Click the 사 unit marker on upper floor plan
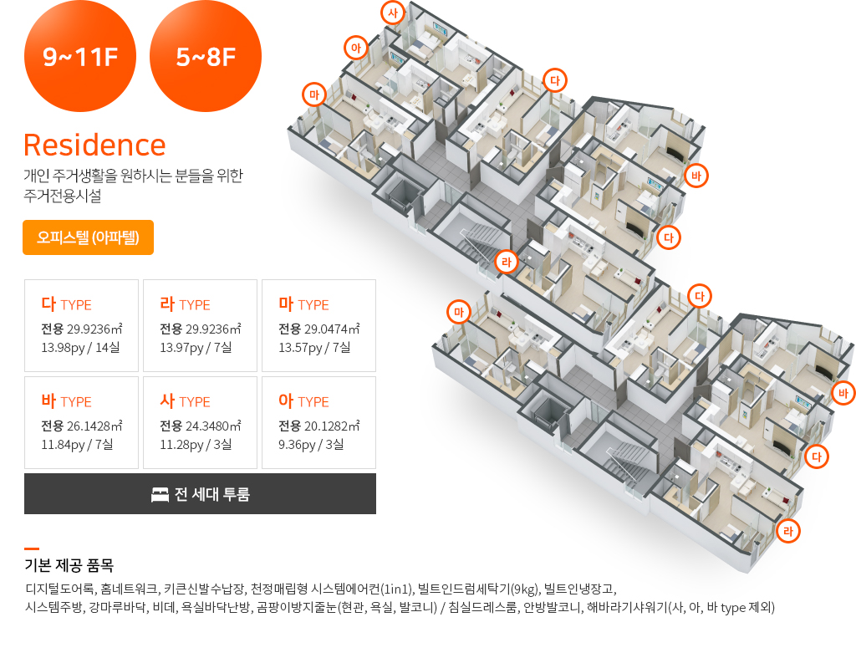The height and width of the screenshot is (653, 856). point(393,13)
